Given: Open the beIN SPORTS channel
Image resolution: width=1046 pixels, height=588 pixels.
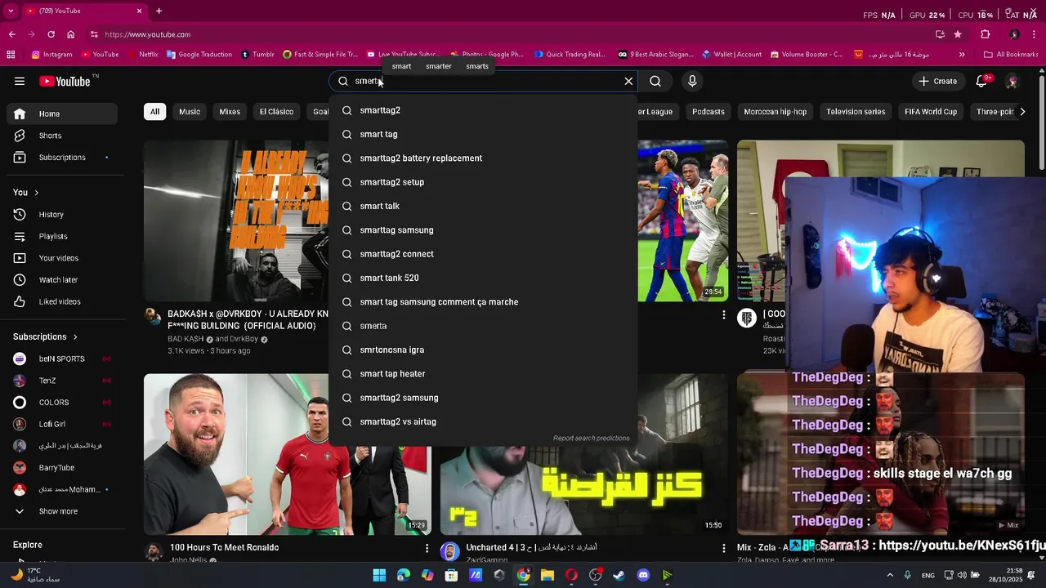Looking at the screenshot, I should click(61, 359).
